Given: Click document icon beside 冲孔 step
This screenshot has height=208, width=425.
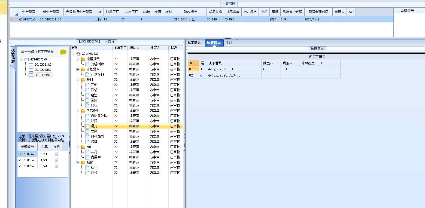Looking at the screenshot, I should click(87, 152).
